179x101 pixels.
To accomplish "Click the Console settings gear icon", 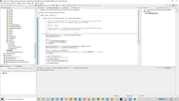I will pyautogui.click(x=170, y=68).
